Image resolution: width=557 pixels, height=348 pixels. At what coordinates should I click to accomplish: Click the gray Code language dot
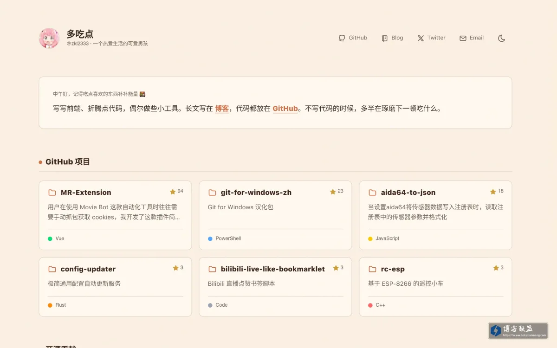(x=210, y=305)
